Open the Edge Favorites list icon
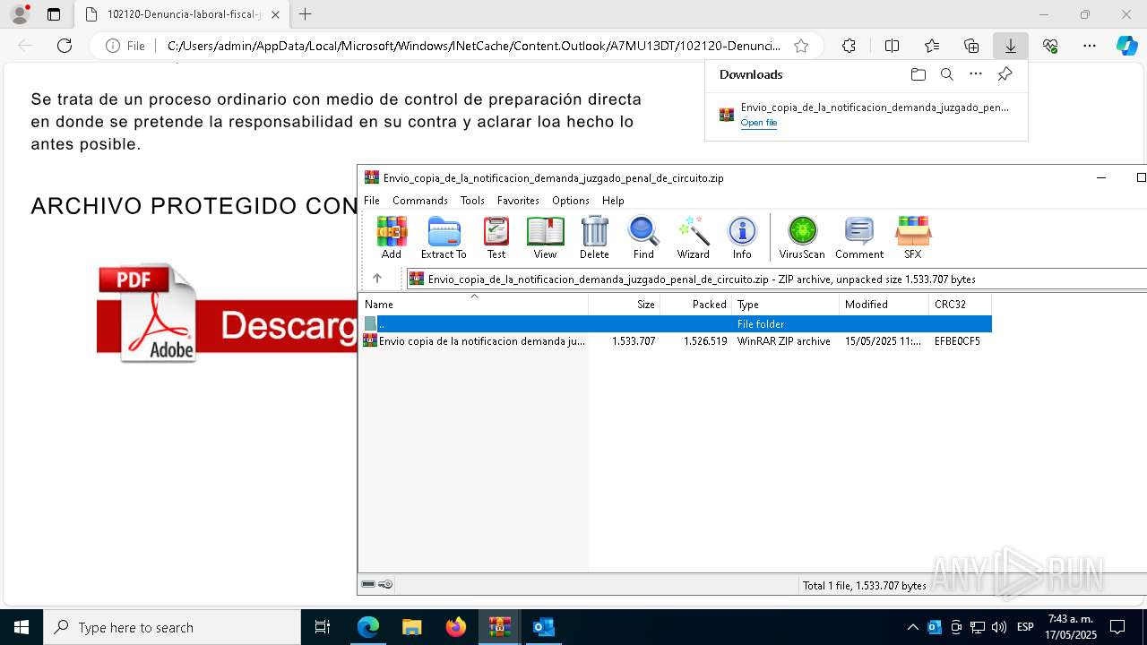Image resolution: width=1147 pixels, height=645 pixels. (x=932, y=46)
